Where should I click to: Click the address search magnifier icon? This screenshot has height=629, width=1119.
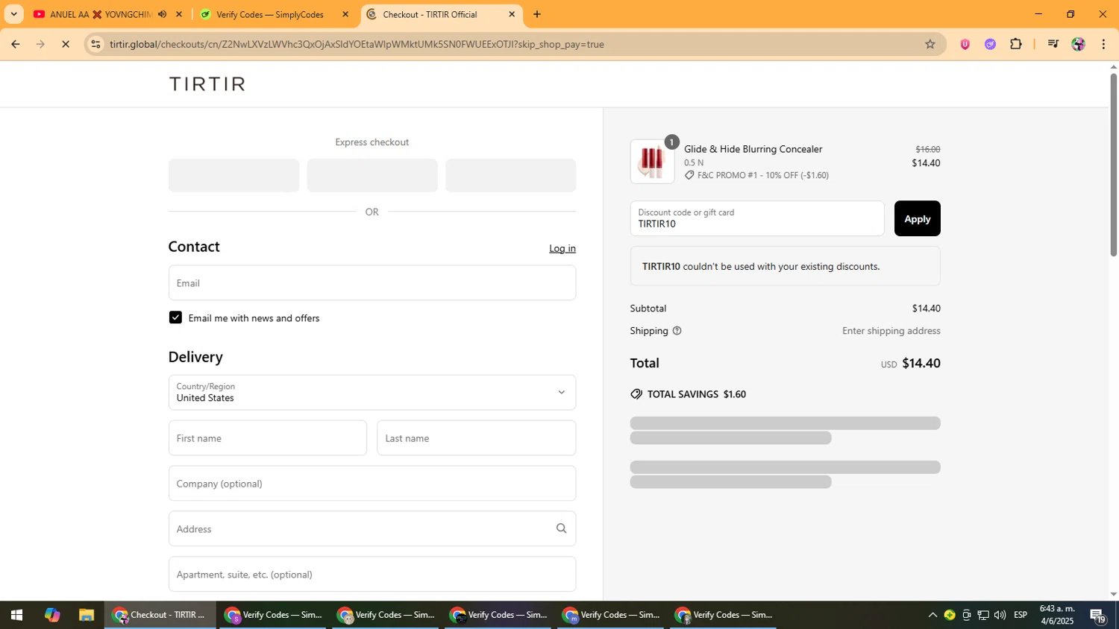coord(561,528)
